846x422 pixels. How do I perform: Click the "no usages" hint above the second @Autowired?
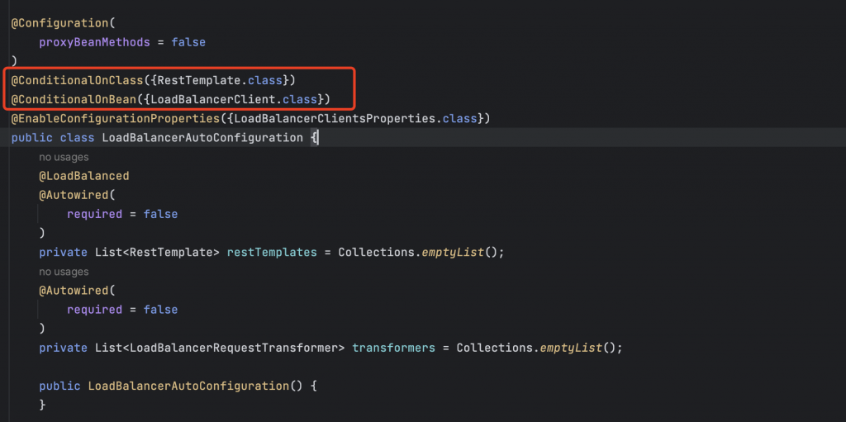coord(64,272)
